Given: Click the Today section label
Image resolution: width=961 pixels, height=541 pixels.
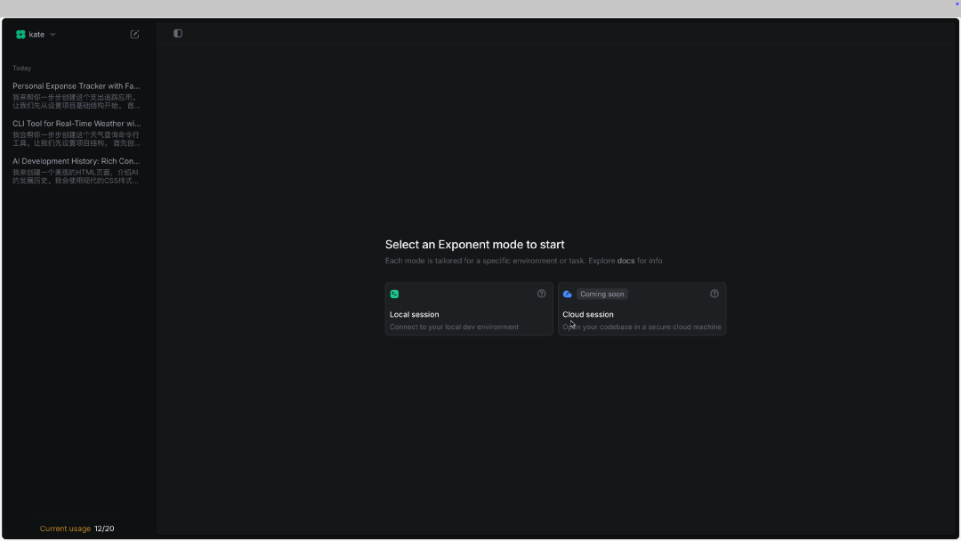Looking at the screenshot, I should [x=22, y=68].
